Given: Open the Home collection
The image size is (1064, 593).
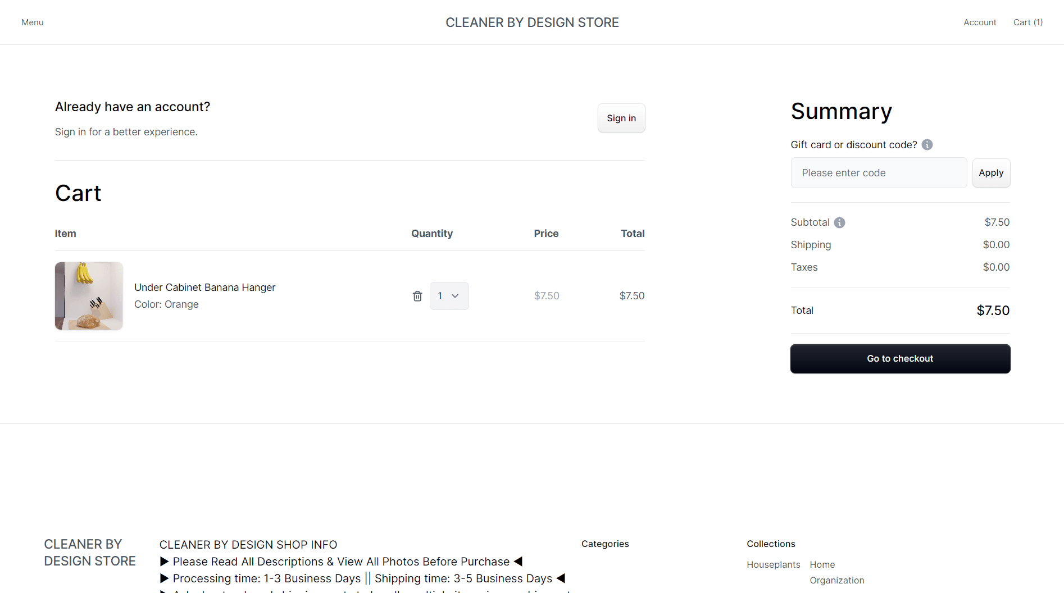Looking at the screenshot, I should click(x=822, y=564).
